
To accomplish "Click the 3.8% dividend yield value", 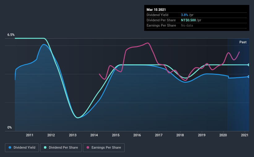I will pyautogui.click(x=184, y=15).
